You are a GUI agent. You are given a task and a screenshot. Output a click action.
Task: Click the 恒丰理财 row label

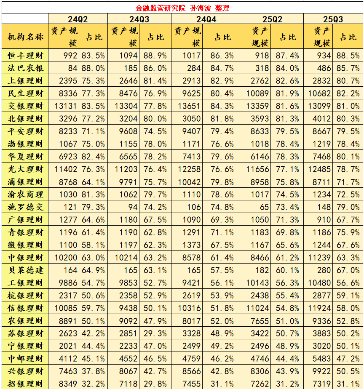(x=25, y=55)
